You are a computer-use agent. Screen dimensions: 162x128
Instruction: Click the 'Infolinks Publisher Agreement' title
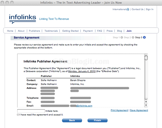[x=45, y=61]
